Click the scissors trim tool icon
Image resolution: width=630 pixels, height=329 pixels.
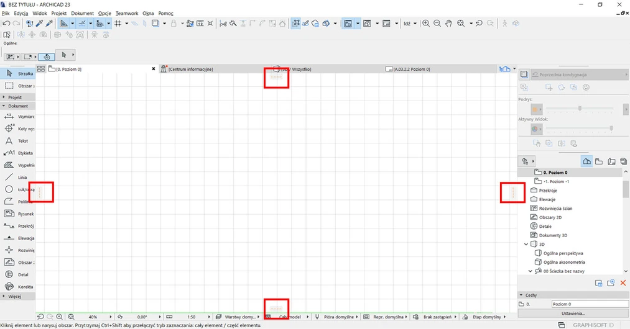[x=223, y=23]
